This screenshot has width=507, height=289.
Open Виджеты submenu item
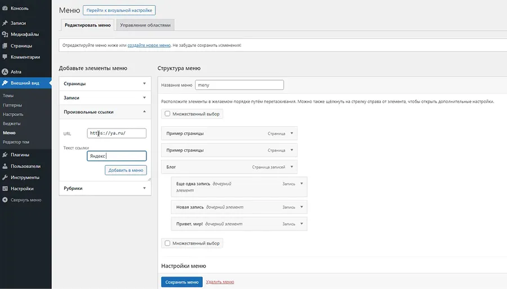(12, 123)
